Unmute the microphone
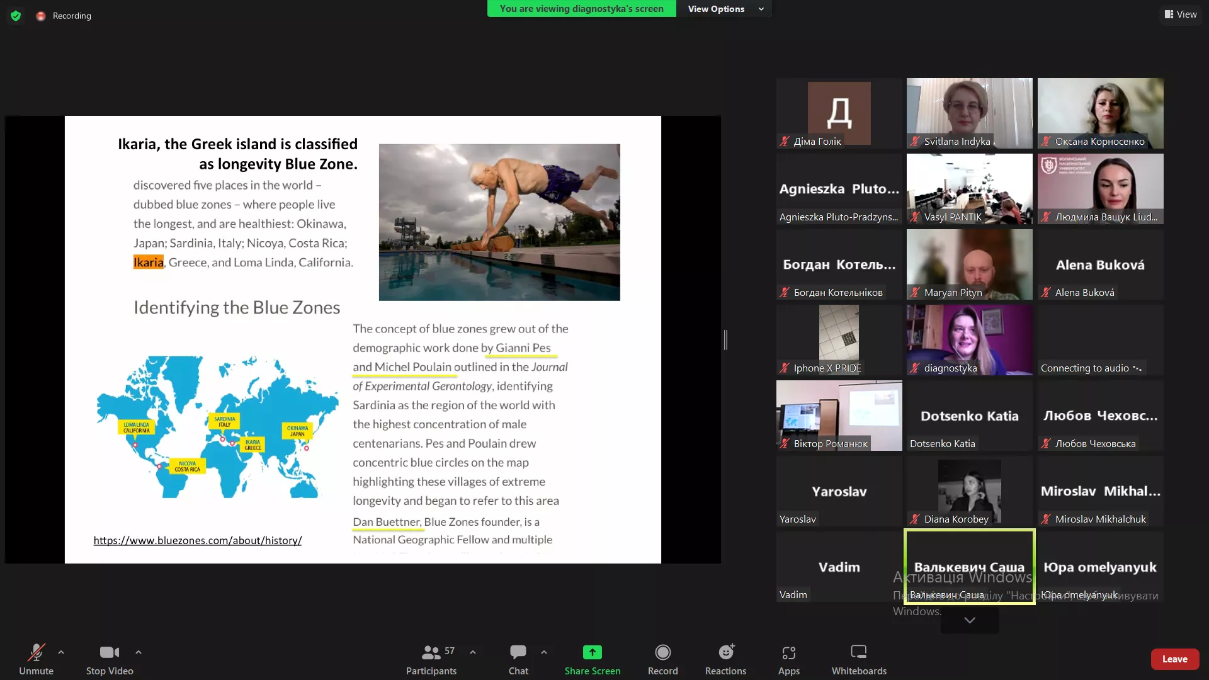 click(36, 652)
